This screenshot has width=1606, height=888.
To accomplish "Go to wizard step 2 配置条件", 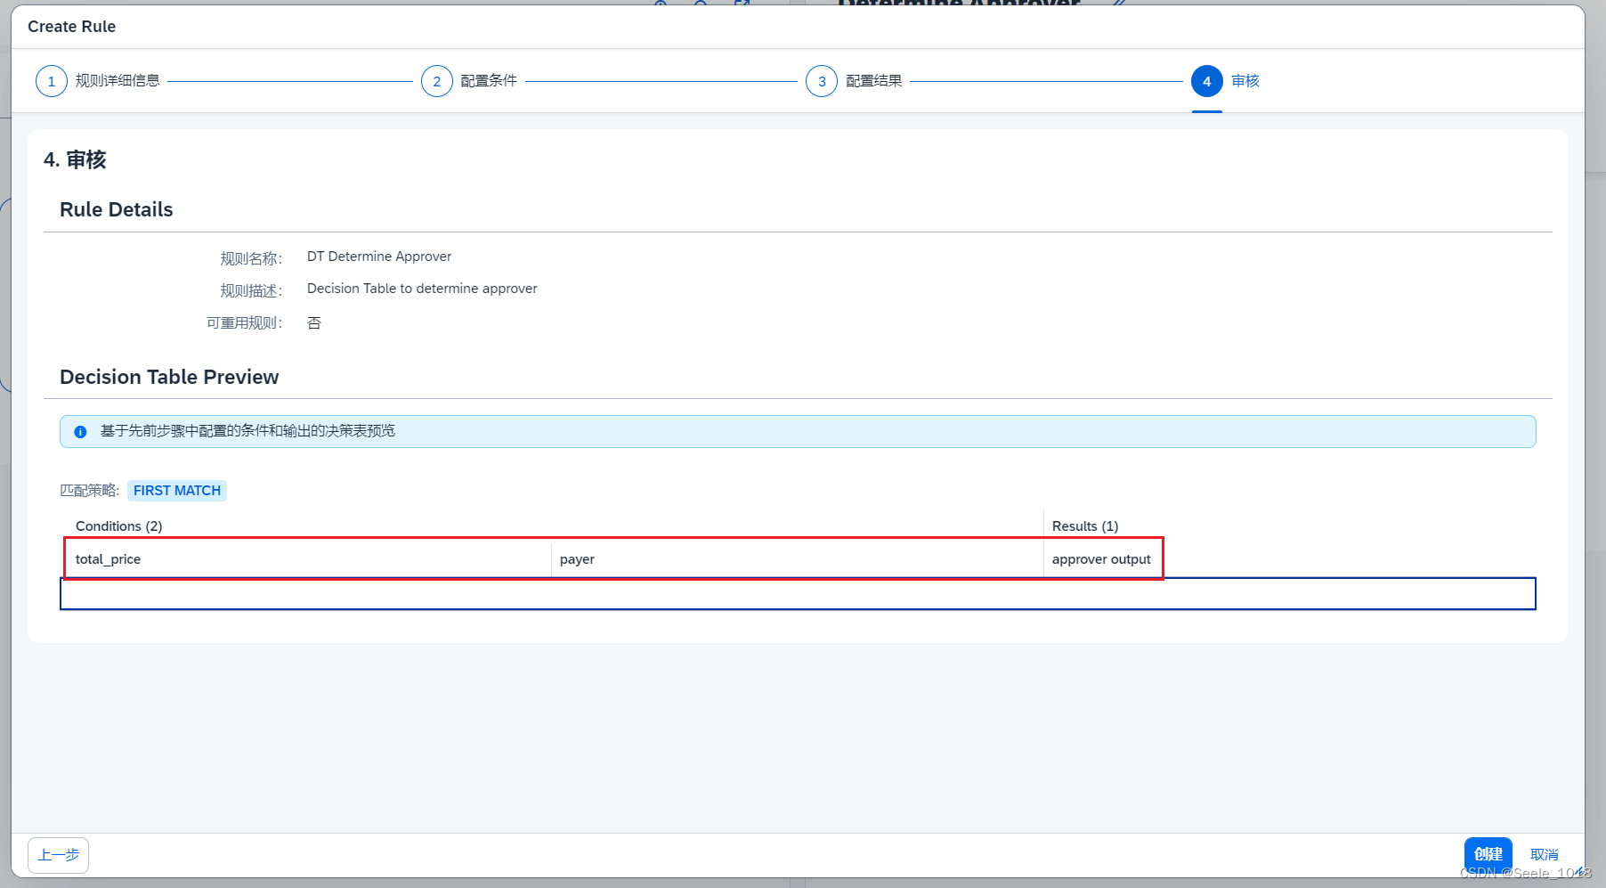I will (x=469, y=81).
